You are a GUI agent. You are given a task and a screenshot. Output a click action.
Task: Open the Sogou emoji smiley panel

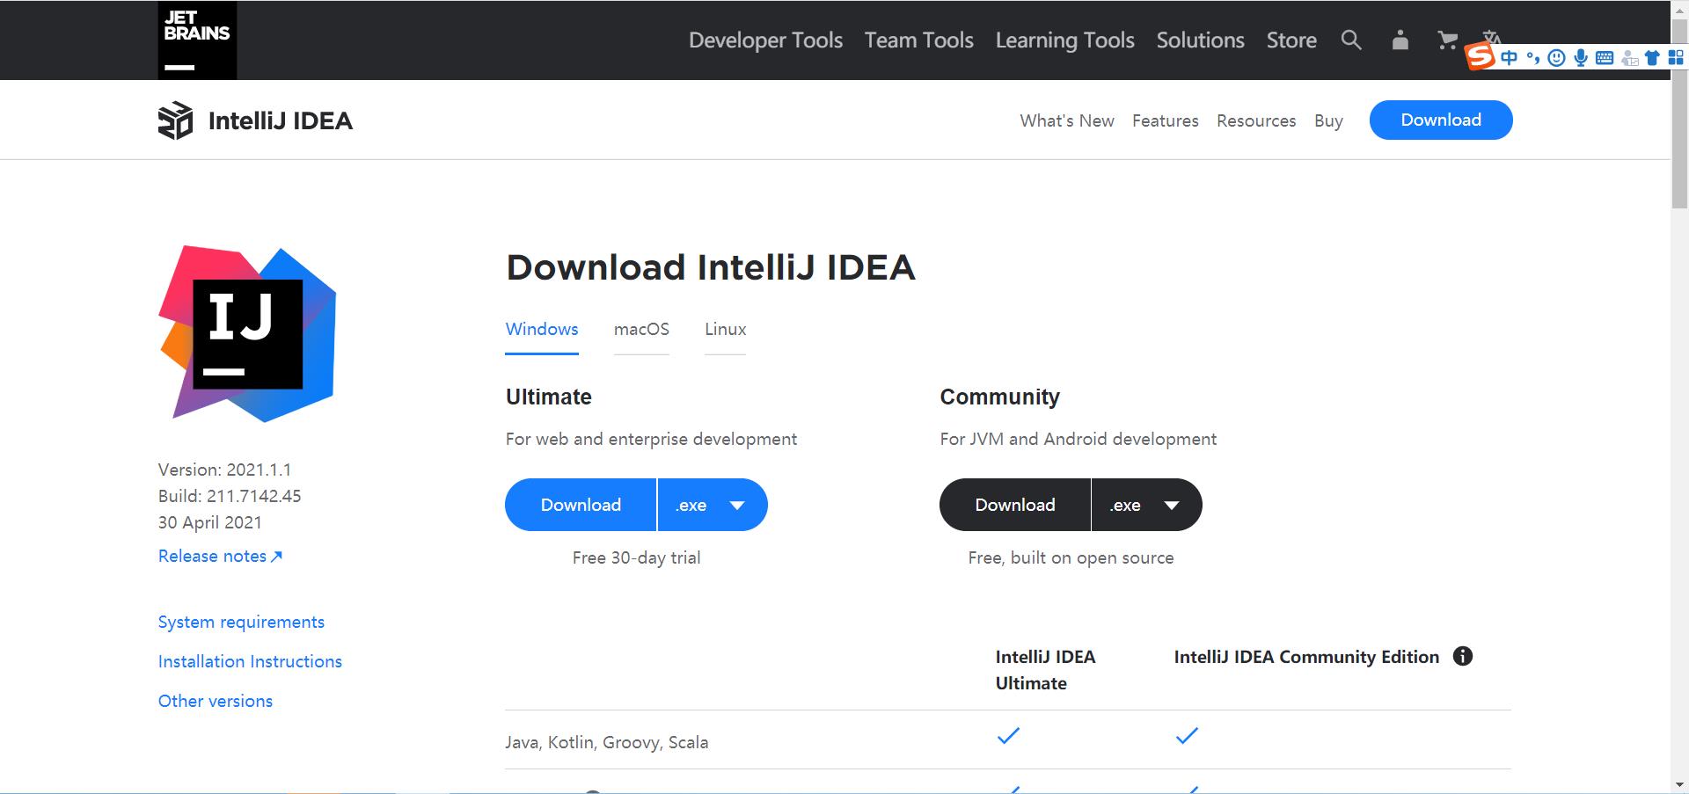click(x=1556, y=58)
